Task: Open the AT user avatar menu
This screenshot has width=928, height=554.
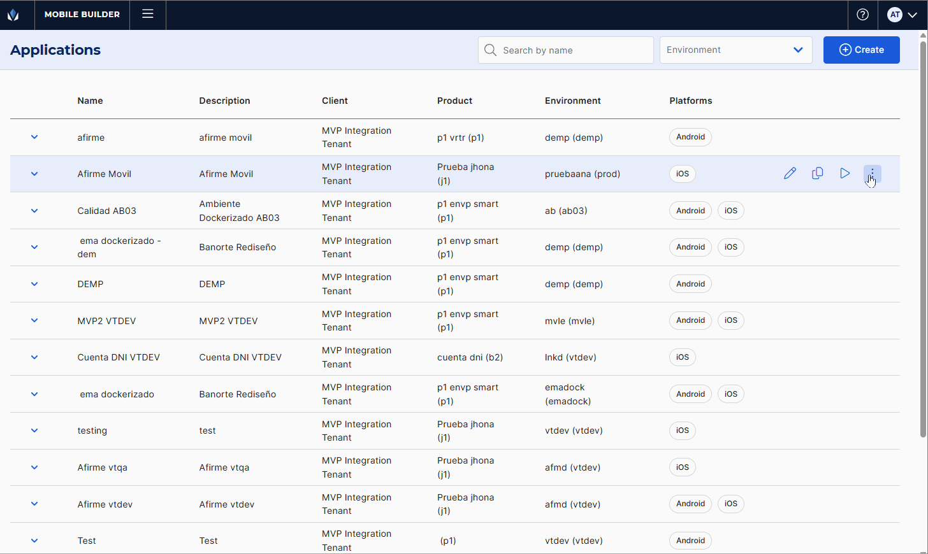Action: tap(903, 15)
